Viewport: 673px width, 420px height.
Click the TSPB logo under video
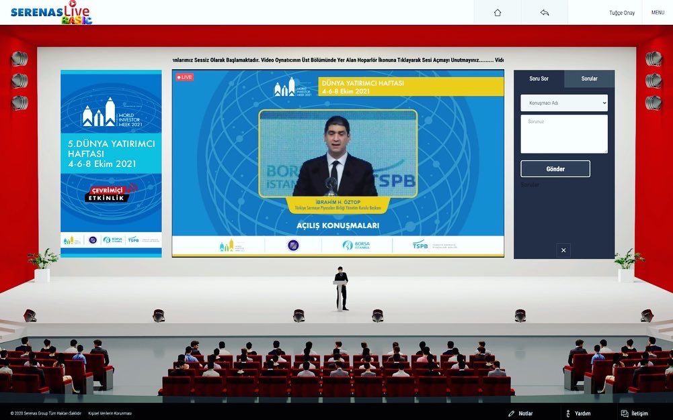(x=434, y=246)
